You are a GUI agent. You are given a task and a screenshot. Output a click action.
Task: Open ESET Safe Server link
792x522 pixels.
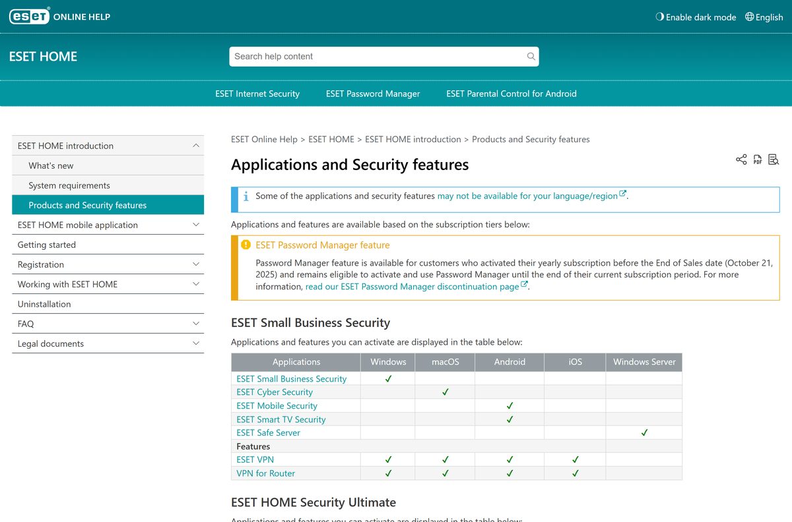(269, 433)
